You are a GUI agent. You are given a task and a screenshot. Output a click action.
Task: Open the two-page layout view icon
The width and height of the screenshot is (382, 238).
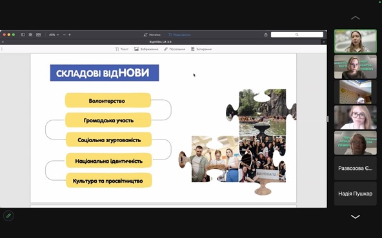coord(39,35)
